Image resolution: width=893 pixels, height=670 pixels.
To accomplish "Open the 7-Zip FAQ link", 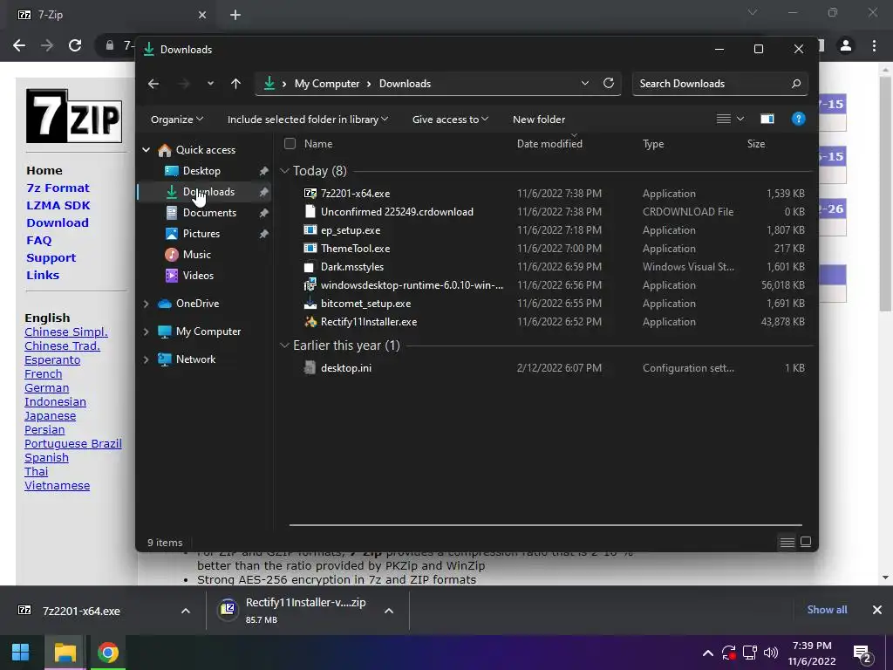I will 38,241.
